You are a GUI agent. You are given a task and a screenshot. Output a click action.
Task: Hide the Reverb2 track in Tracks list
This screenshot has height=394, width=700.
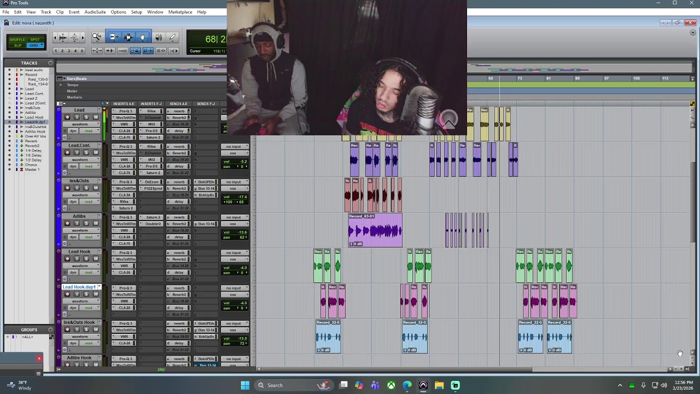click(9, 146)
